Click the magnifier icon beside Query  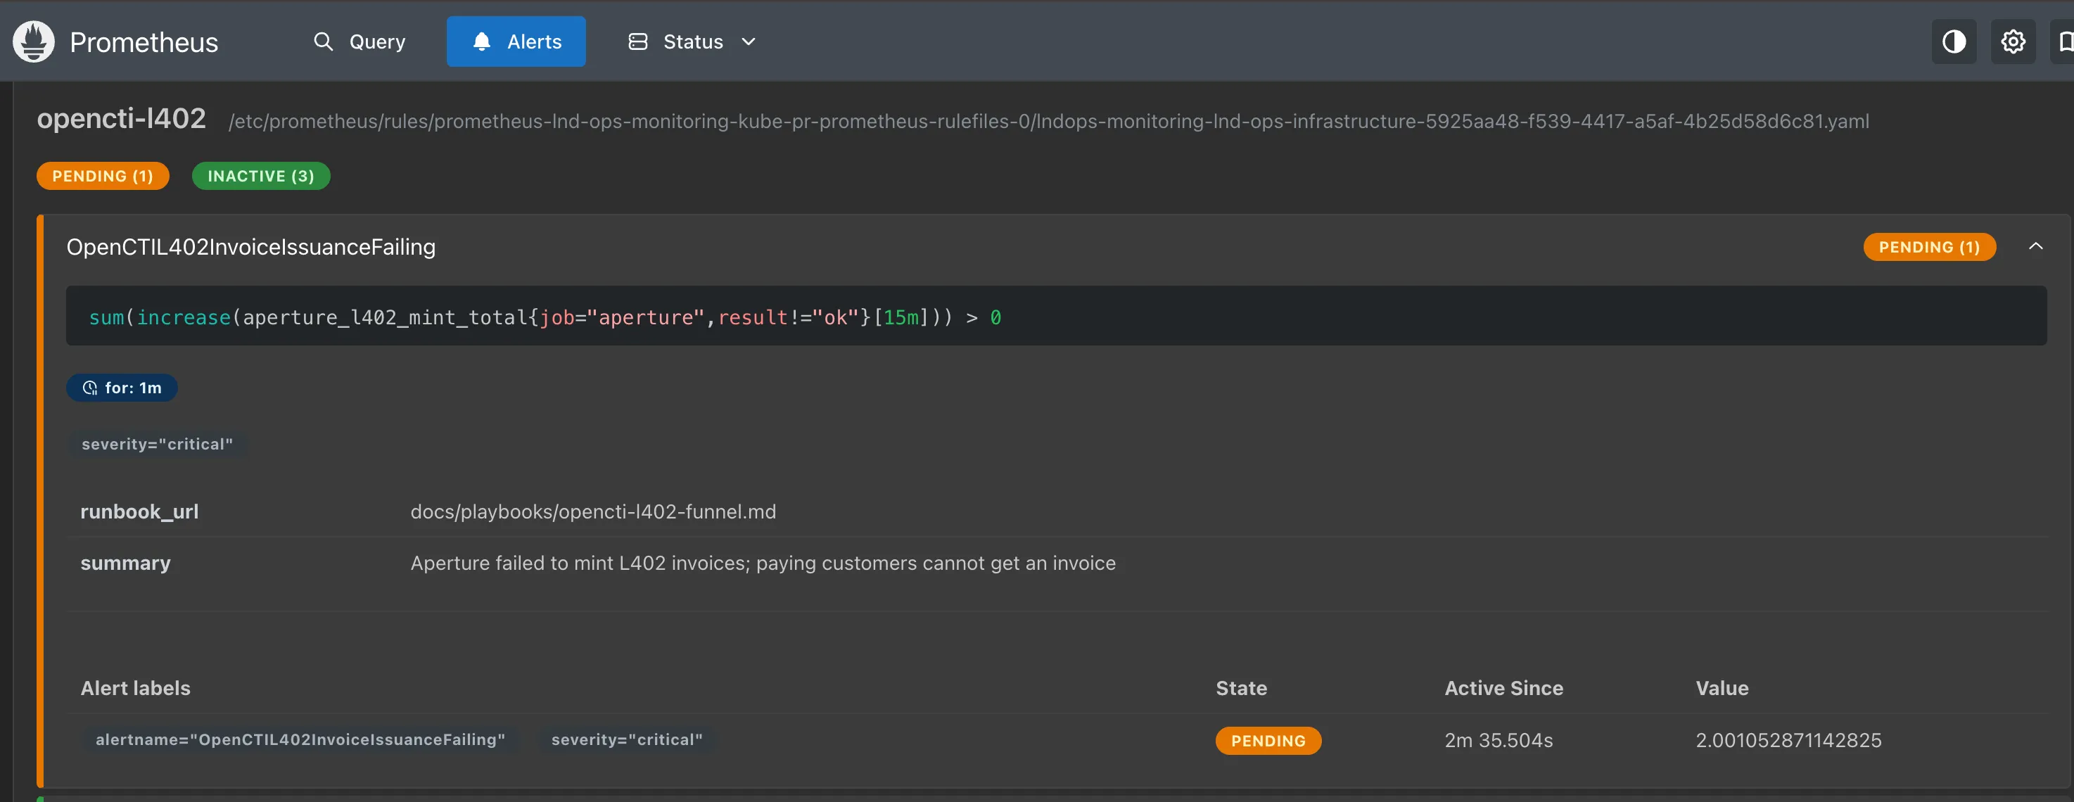(323, 42)
